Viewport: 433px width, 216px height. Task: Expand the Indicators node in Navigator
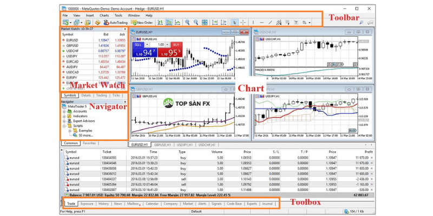tap(64, 116)
